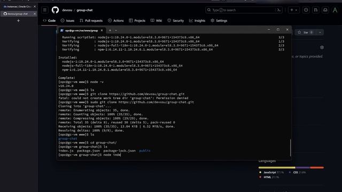Click the red HTML segment of language bar

point(317,167)
